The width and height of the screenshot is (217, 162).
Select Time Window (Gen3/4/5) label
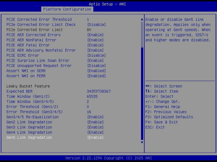(30, 102)
